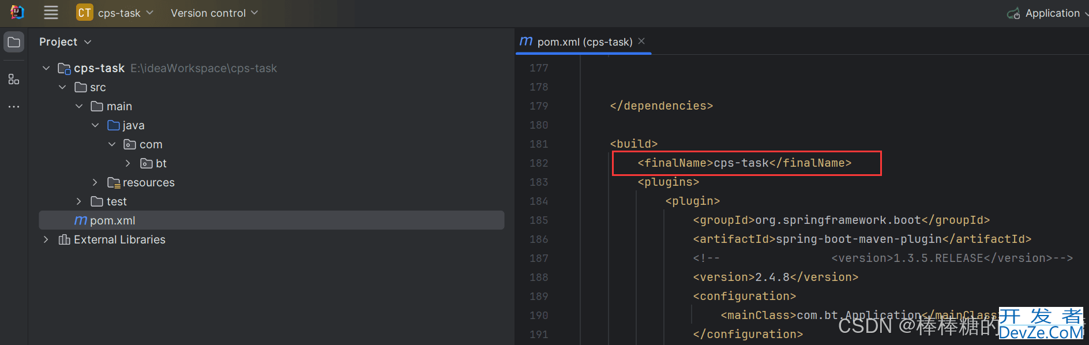Select the main folder row
The image size is (1089, 345).
pos(272,106)
